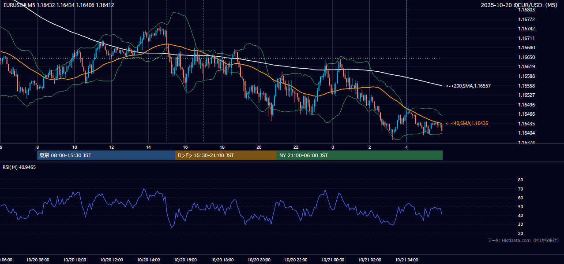
Task: Click the London 15:30-21:00 JST session bar
Action: click(x=226, y=155)
